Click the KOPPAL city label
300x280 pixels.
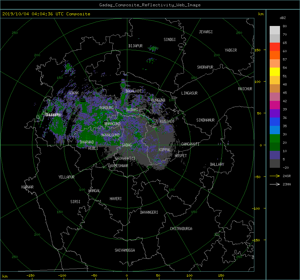click(165, 150)
